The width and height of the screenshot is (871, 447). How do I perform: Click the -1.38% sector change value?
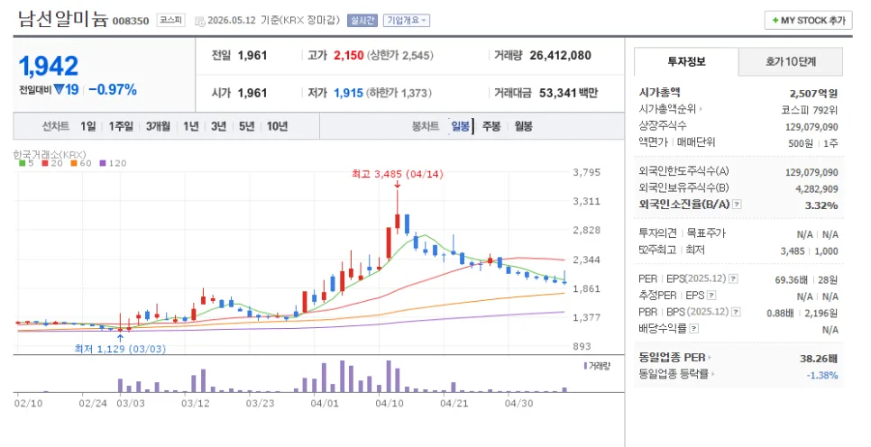822,376
